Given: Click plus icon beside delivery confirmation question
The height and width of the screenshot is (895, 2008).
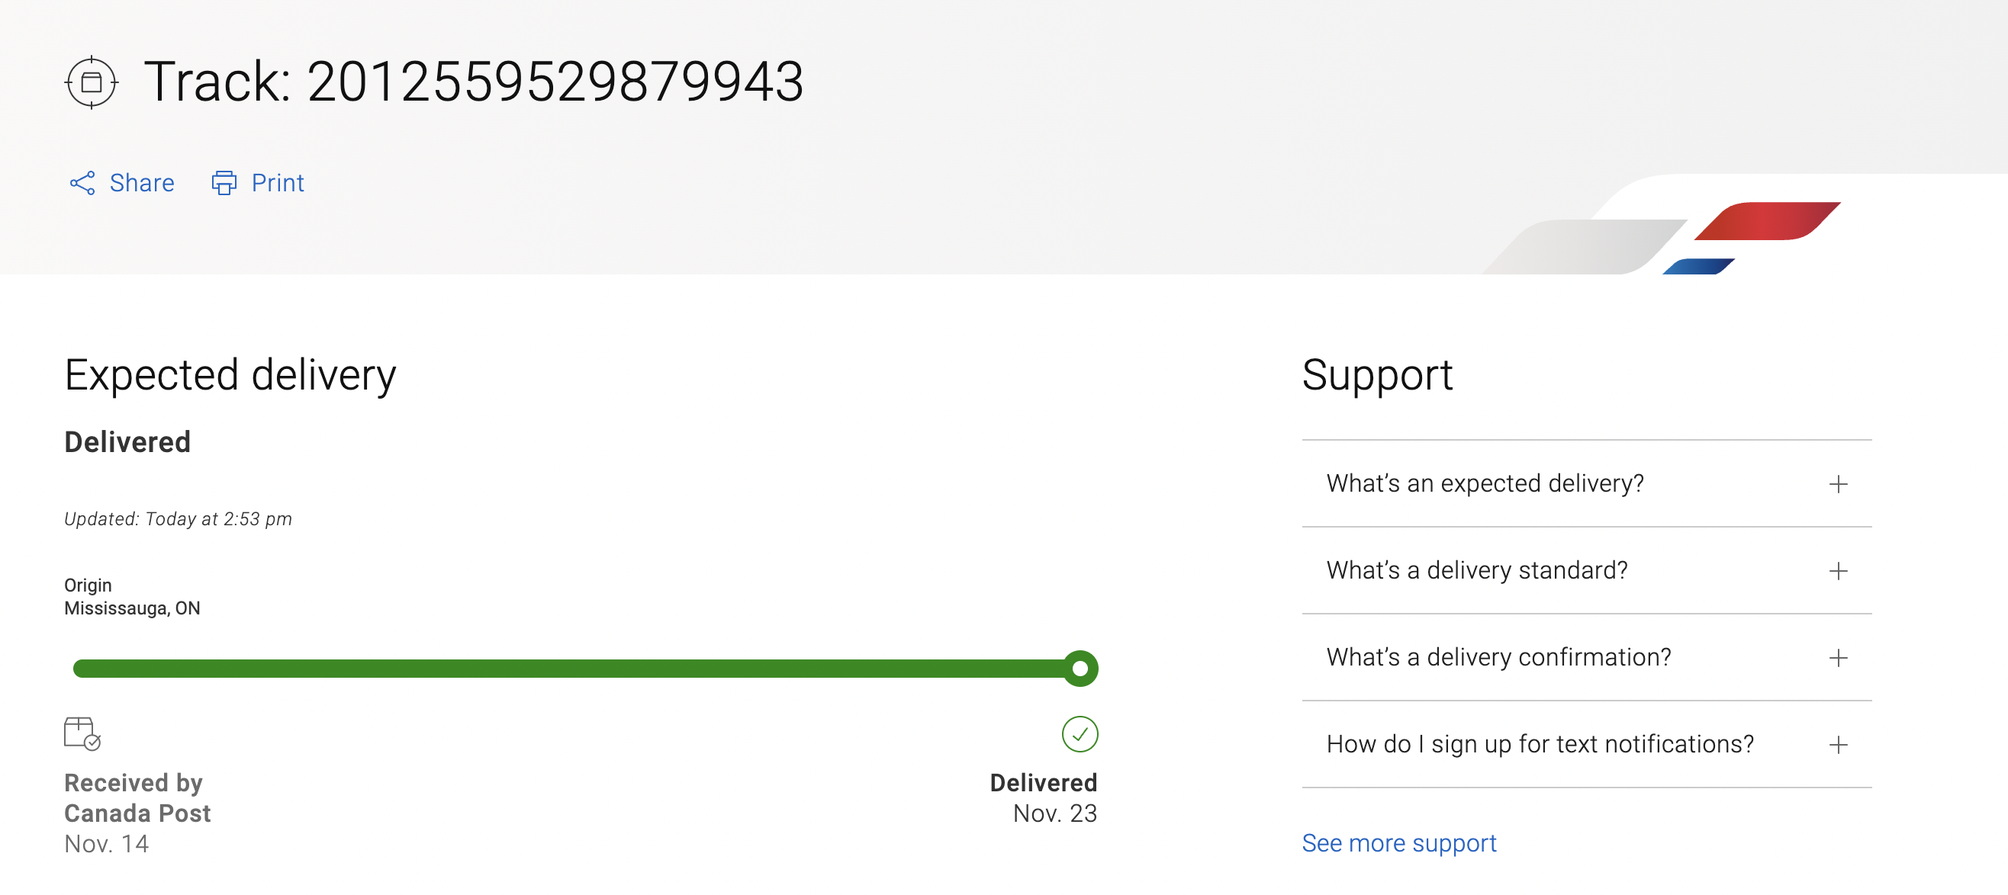Looking at the screenshot, I should [1837, 658].
